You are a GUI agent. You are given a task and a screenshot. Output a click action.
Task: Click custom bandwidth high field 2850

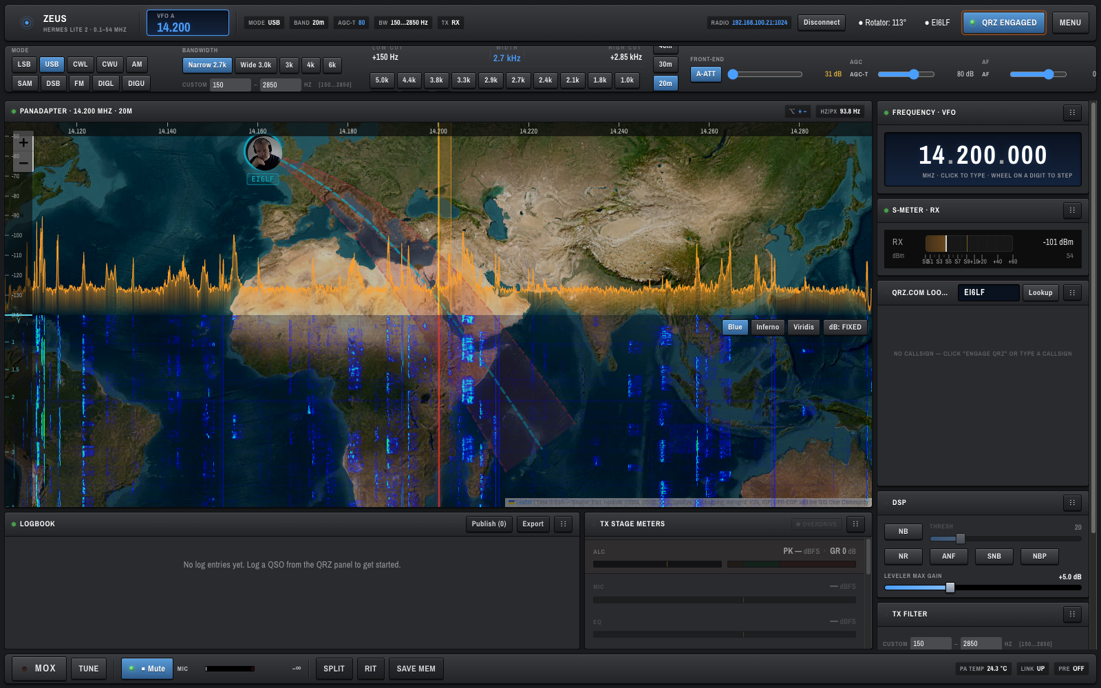280,85
